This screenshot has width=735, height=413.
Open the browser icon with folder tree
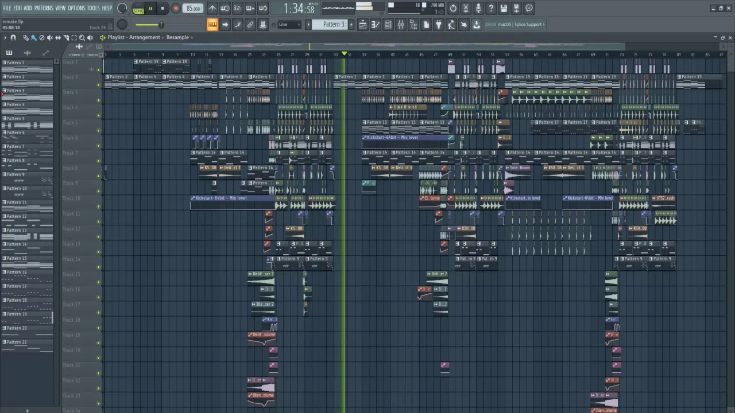pyautogui.click(x=413, y=25)
